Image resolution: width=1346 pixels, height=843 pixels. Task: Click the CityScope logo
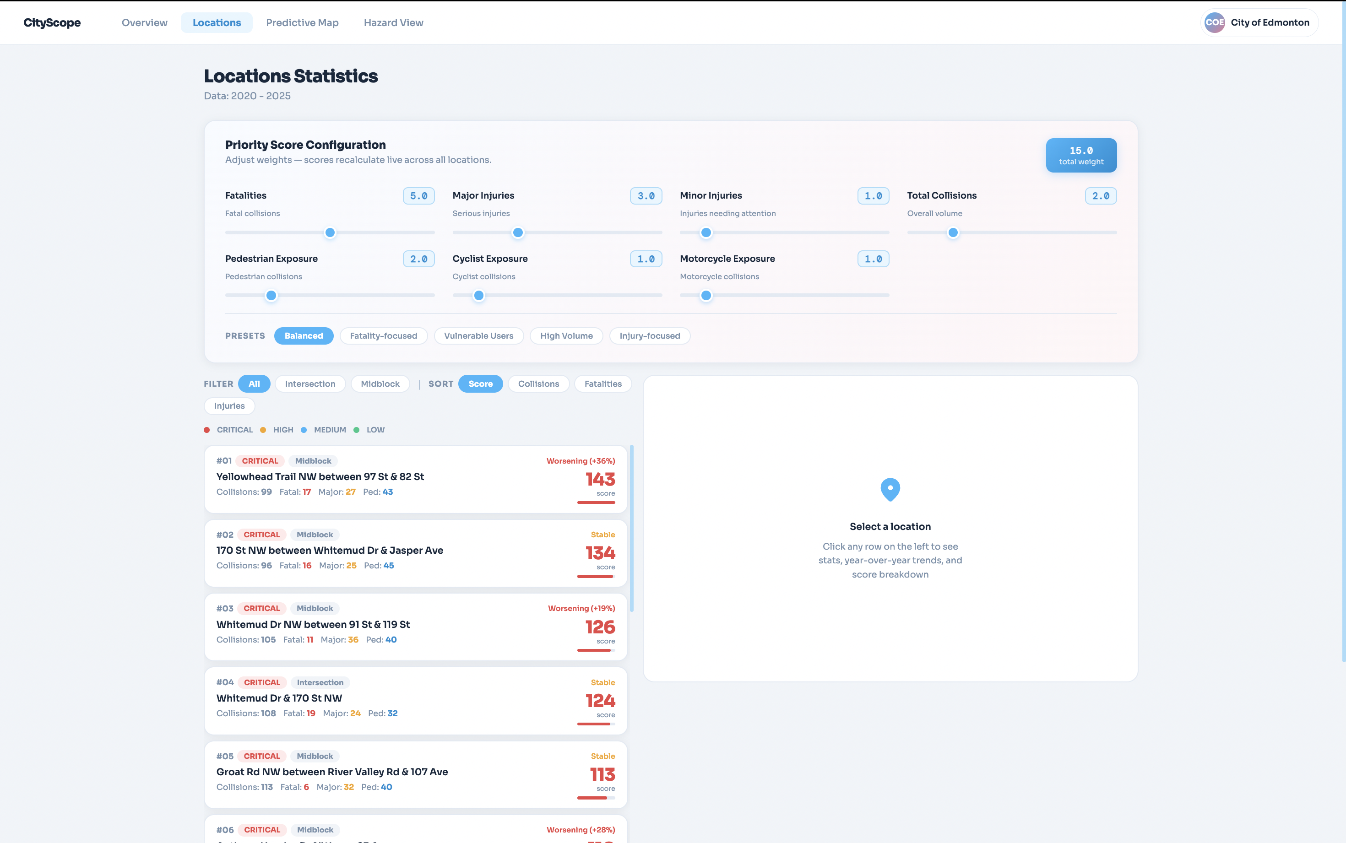click(52, 23)
